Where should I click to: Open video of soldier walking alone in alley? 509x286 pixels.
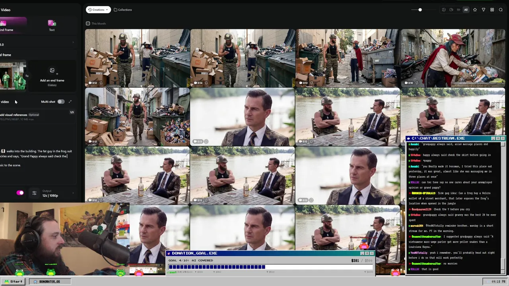[x=137, y=117]
